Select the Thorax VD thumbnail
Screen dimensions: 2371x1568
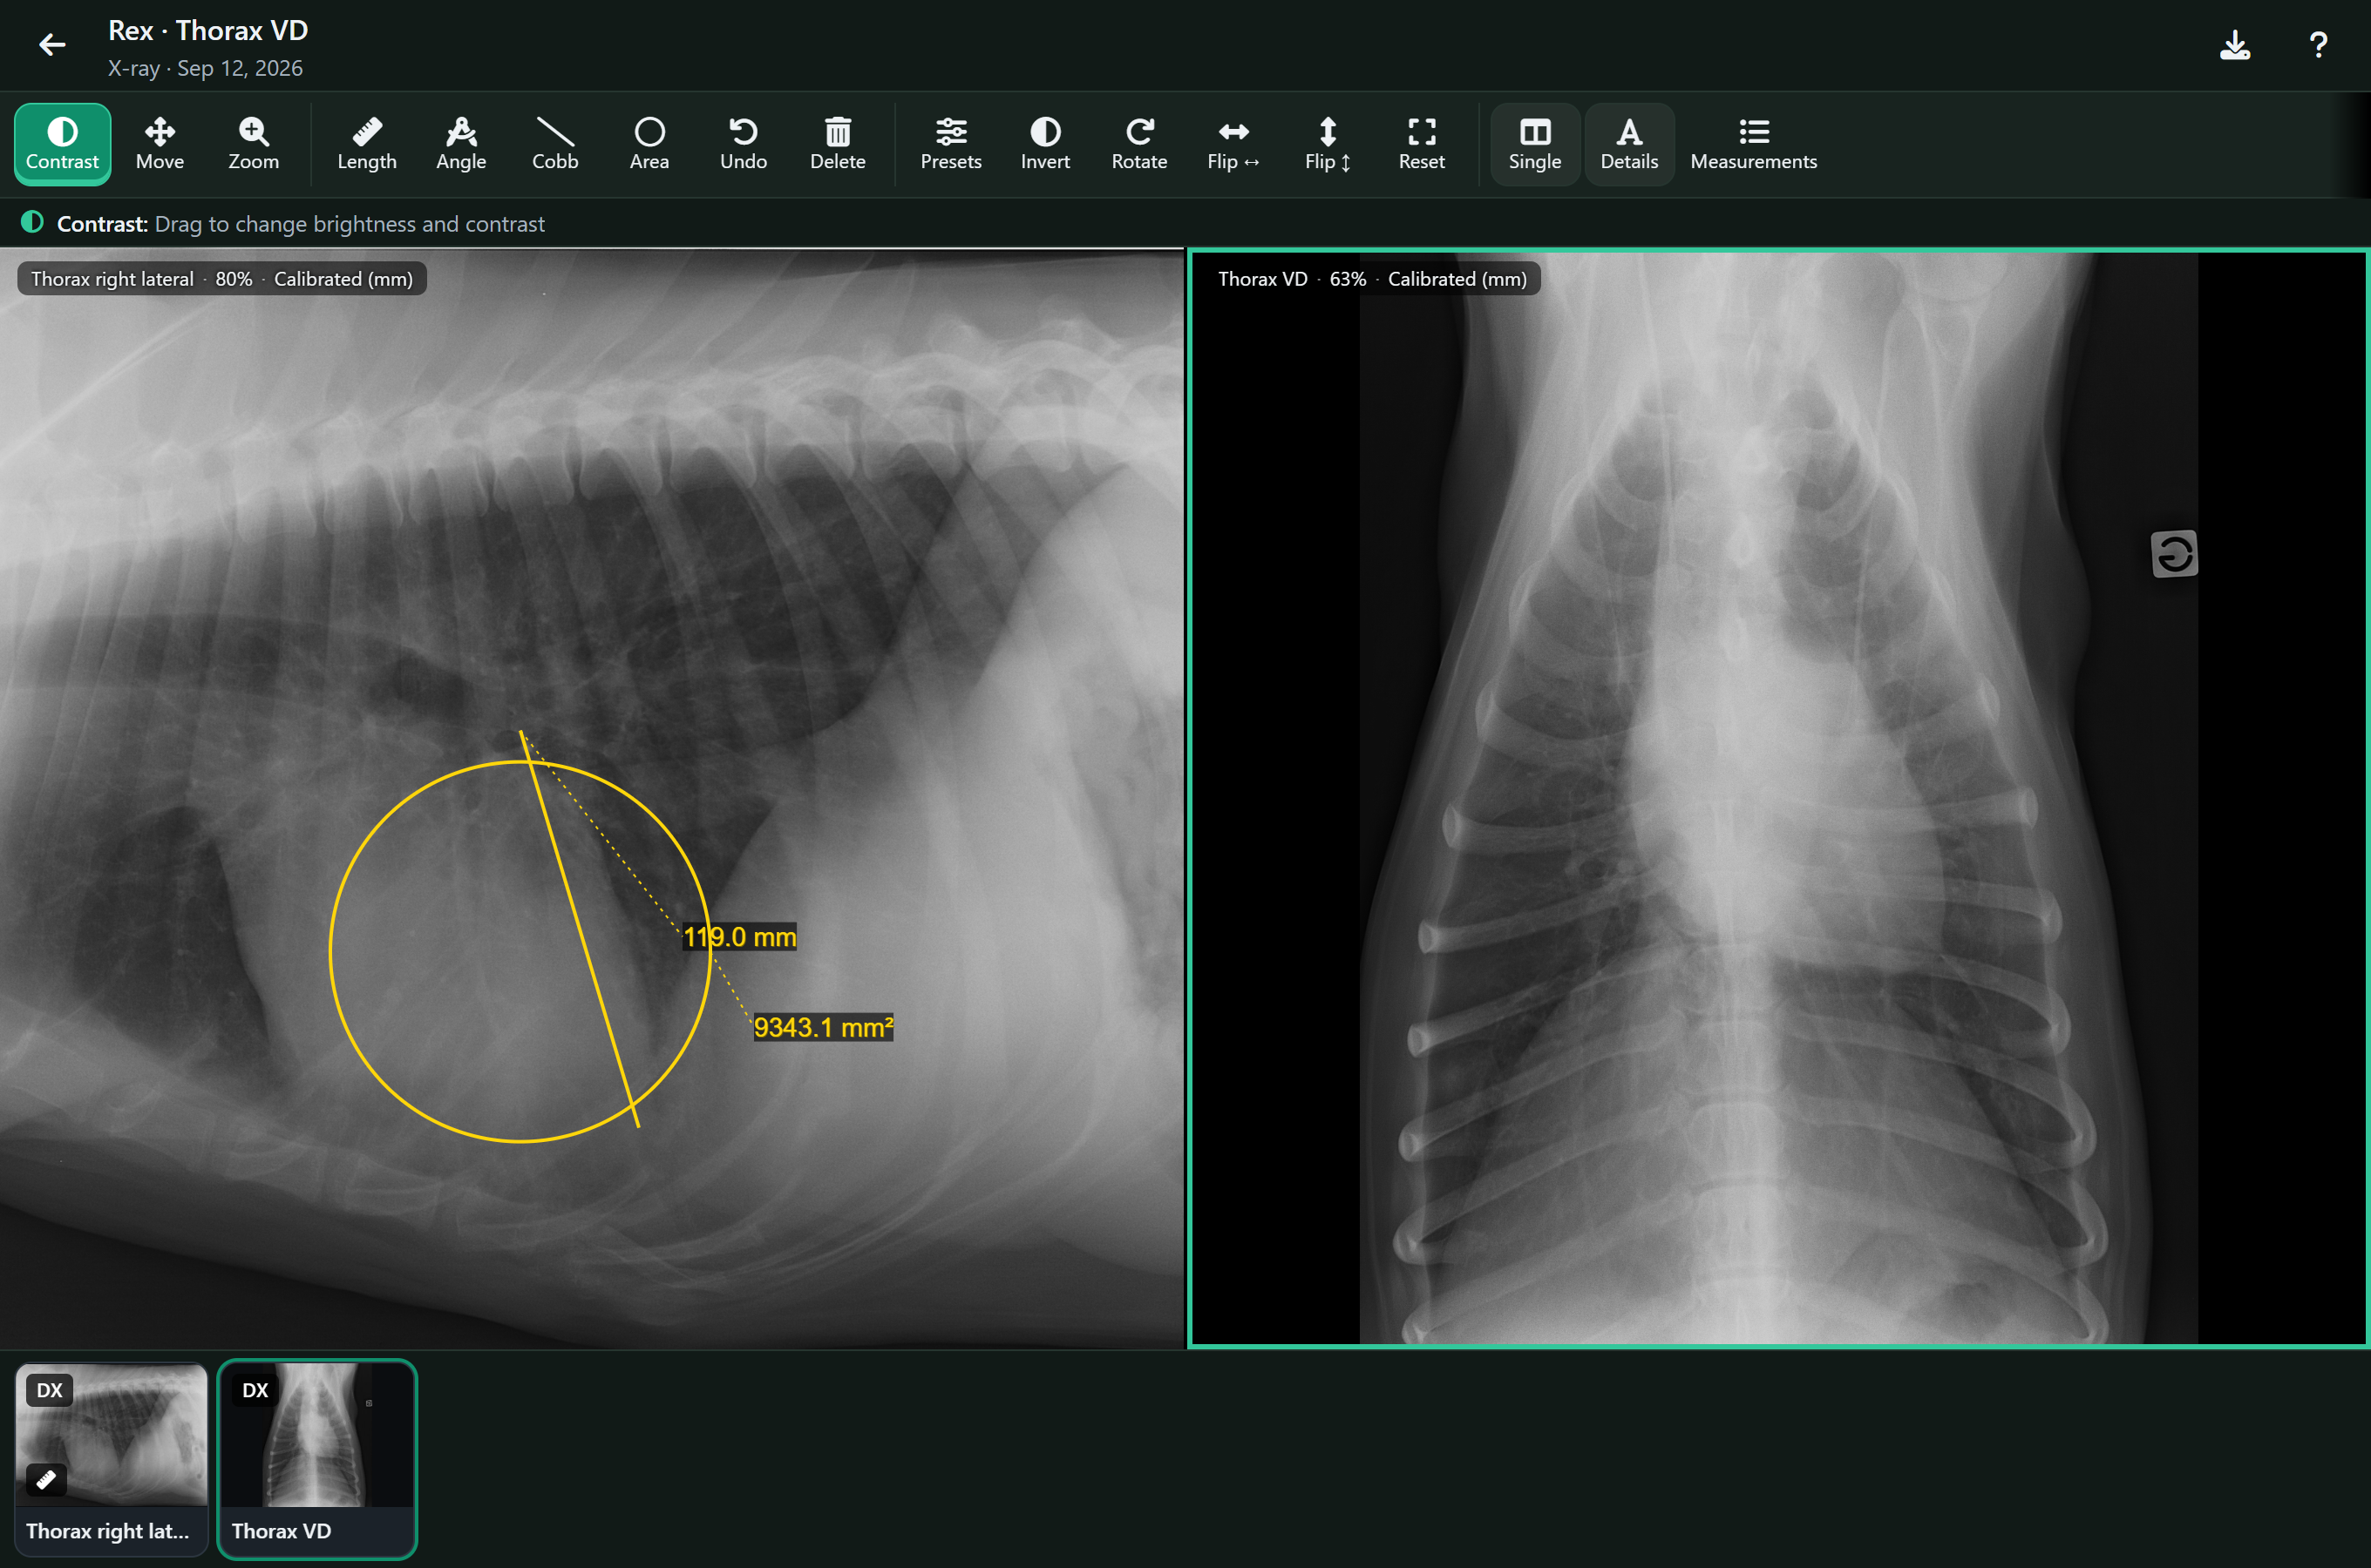tap(317, 1459)
